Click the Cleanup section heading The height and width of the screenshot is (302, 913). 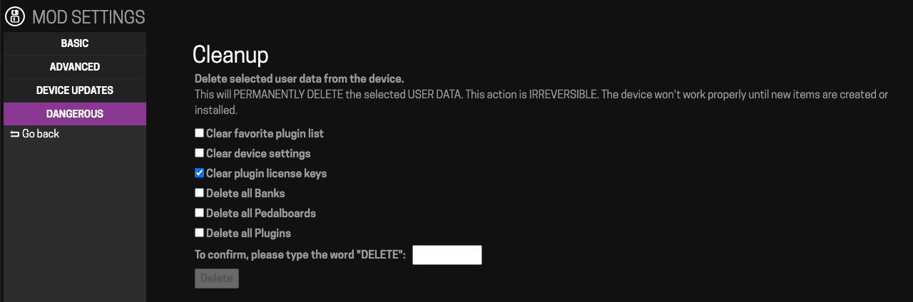[230, 55]
